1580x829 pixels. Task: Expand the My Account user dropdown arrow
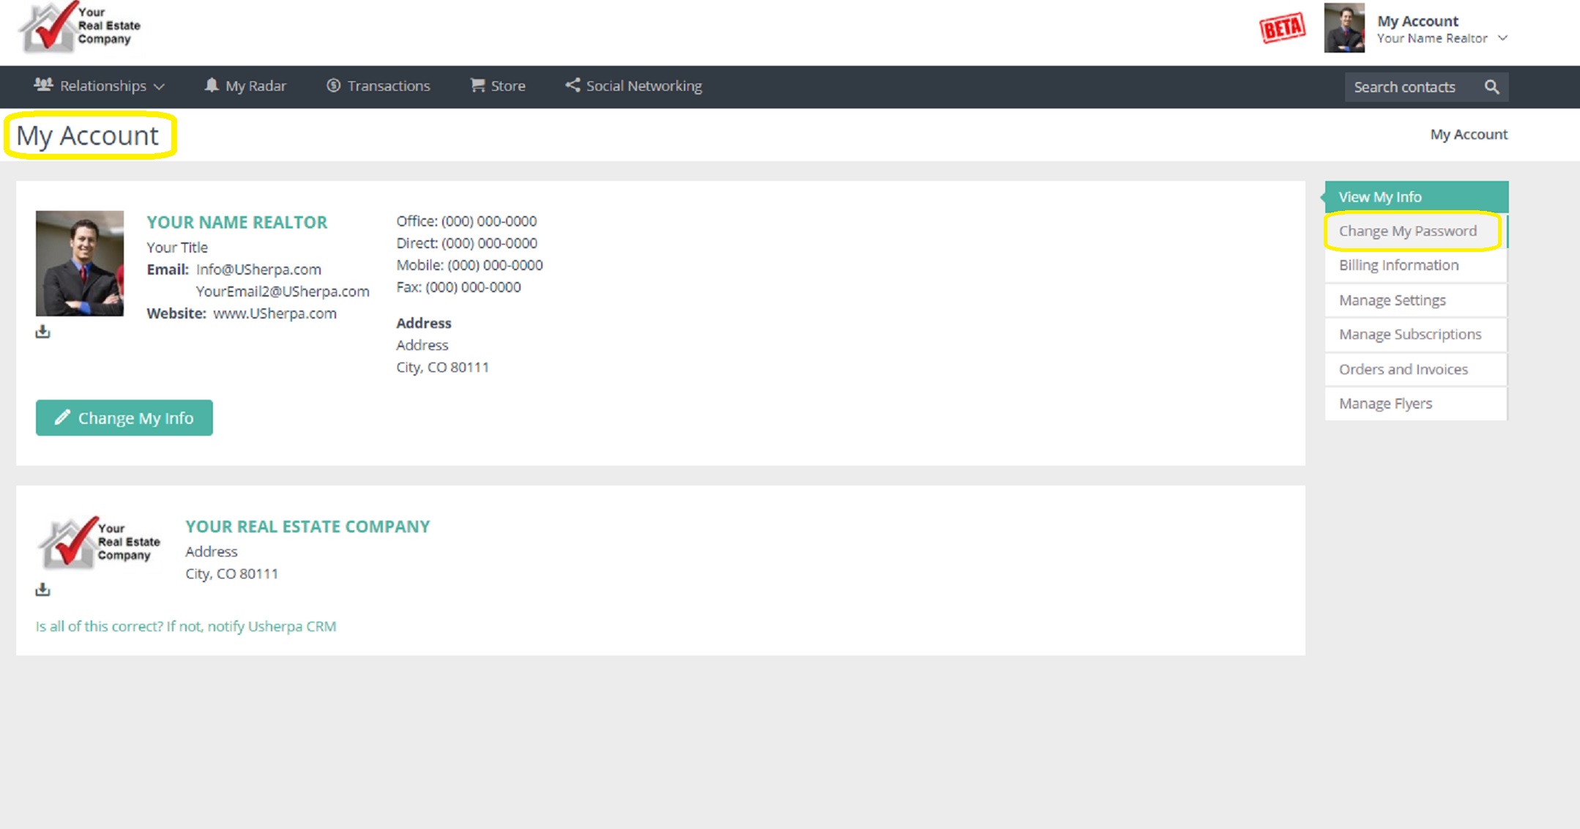point(1502,38)
